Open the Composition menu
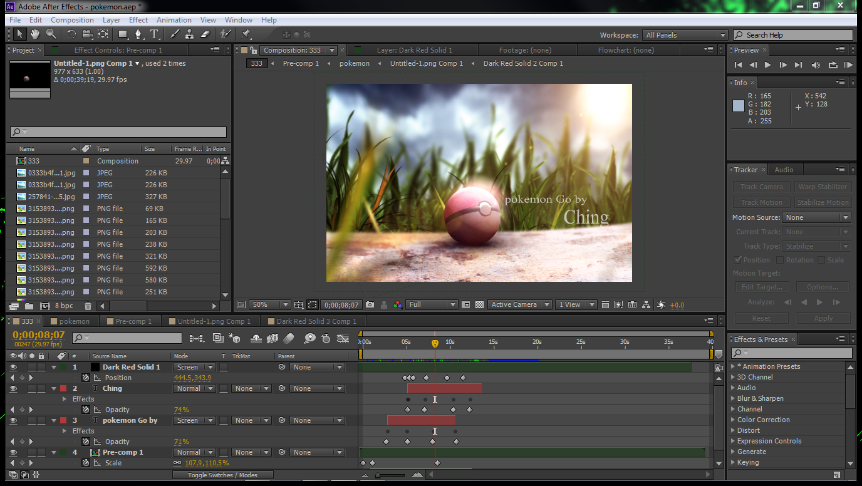This screenshot has height=486, width=862. [72, 20]
